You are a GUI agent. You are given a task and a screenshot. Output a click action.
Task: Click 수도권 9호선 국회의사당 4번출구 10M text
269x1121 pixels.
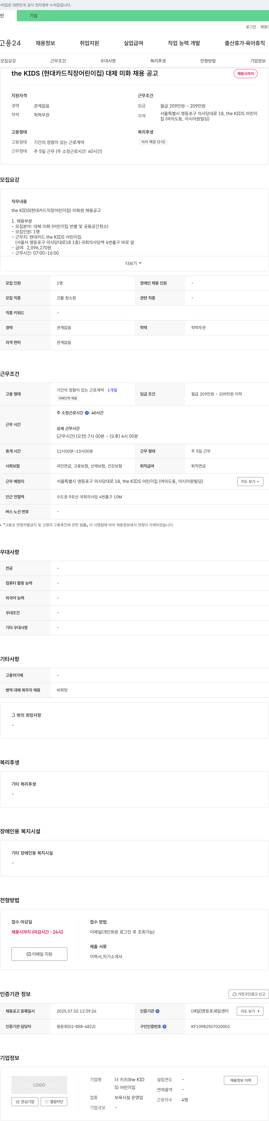coord(89,497)
